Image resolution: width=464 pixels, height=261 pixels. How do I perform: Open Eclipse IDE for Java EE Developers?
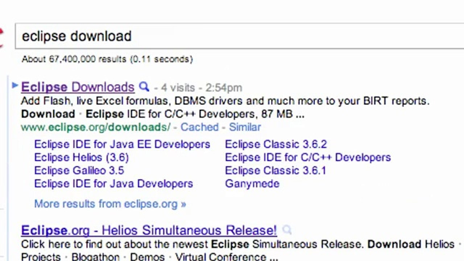click(122, 144)
